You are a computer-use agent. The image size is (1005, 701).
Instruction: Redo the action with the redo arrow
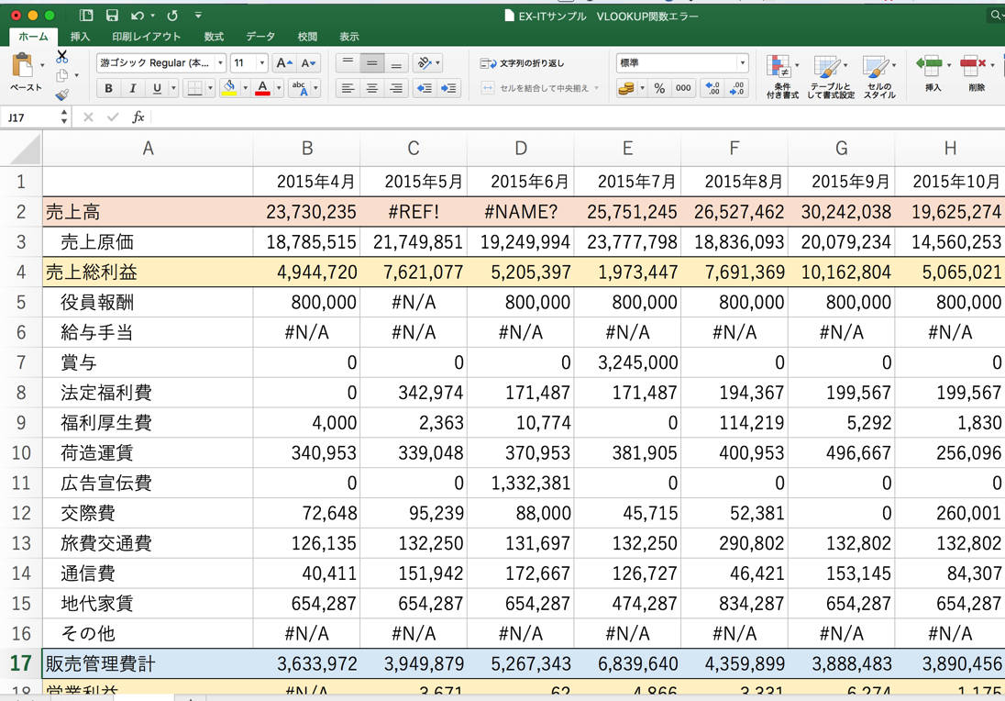pos(172,16)
